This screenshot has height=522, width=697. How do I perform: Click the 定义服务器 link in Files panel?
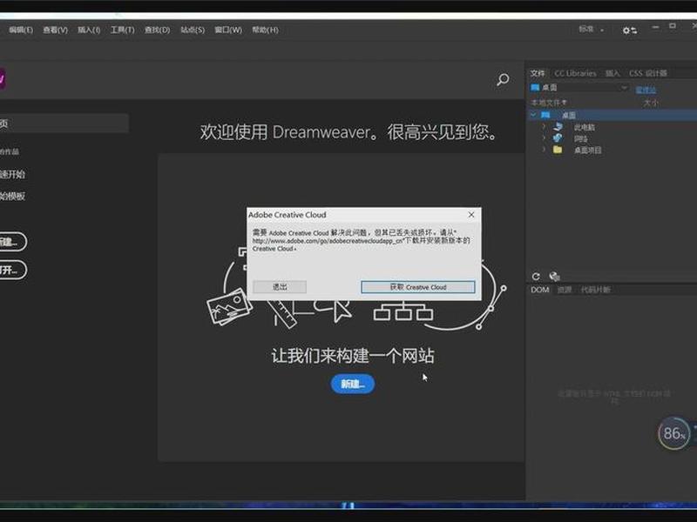pyautogui.click(x=646, y=90)
